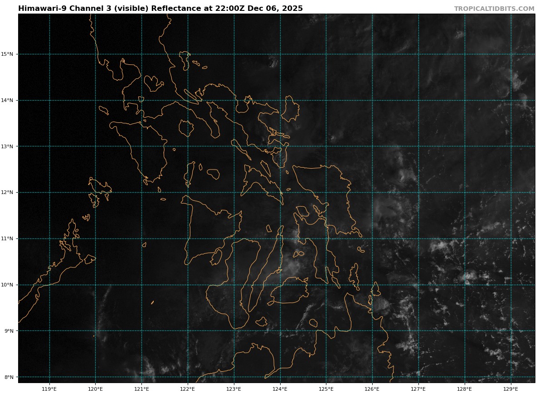Select the 12°N latitude axis label

[9, 192]
